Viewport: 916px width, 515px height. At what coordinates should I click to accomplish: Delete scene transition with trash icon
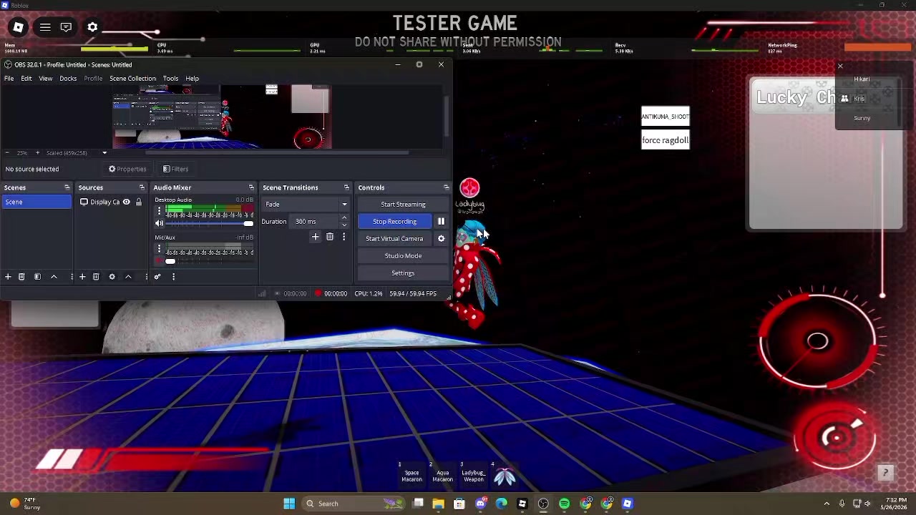pyautogui.click(x=330, y=237)
